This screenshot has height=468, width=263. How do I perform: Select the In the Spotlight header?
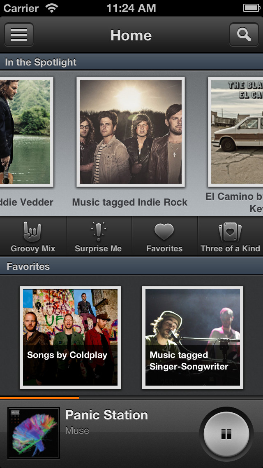(x=131, y=62)
